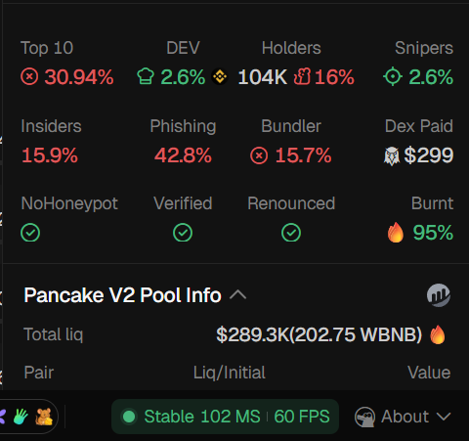Click the Top 10 label
Image resolution: width=469 pixels, height=441 pixels.
[x=47, y=48]
